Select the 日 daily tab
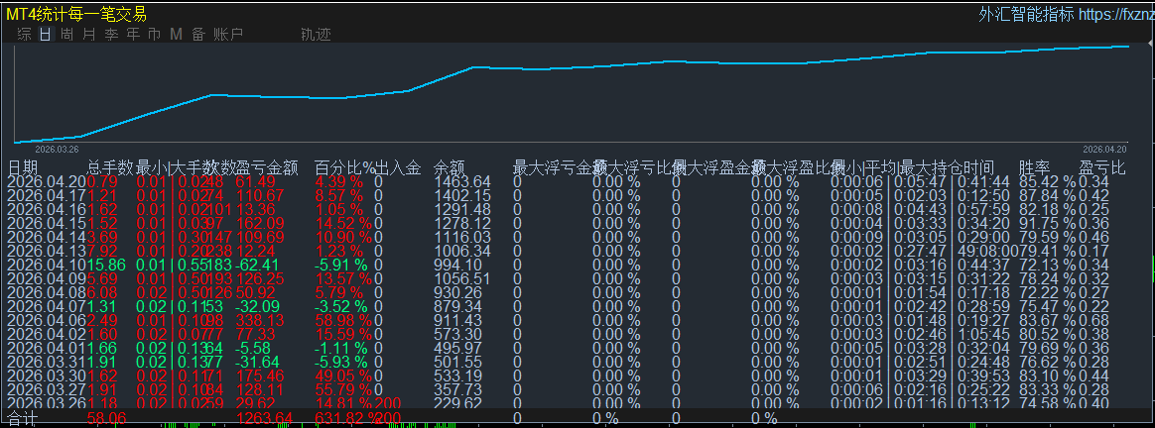The height and width of the screenshot is (428, 1155). click(x=46, y=34)
